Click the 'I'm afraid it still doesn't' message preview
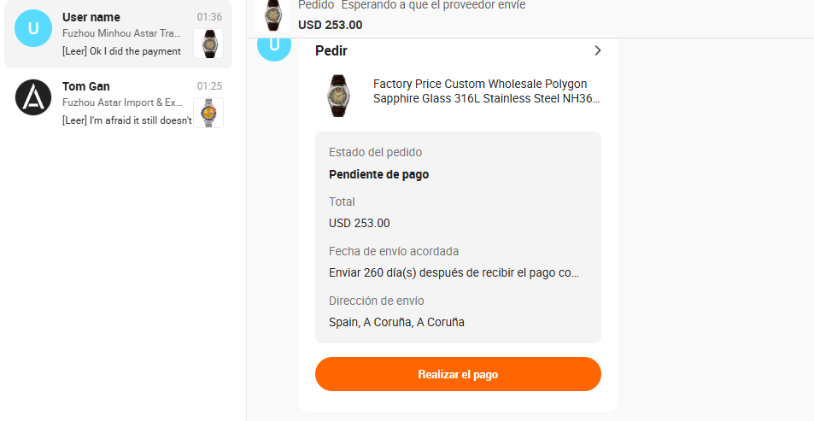Screen dimensions: 814x421 pyautogui.click(x=126, y=120)
